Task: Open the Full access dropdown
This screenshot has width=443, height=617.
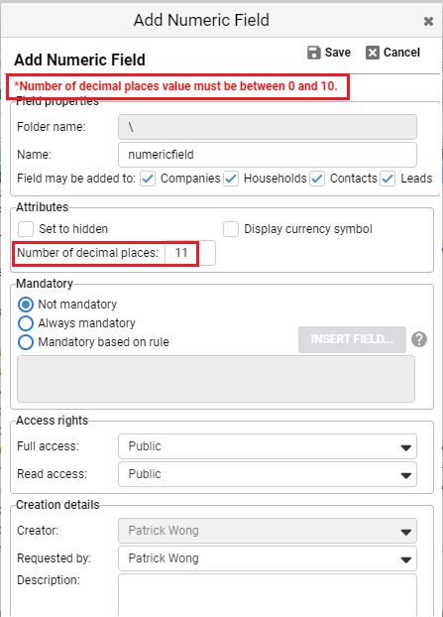Action: (268, 446)
